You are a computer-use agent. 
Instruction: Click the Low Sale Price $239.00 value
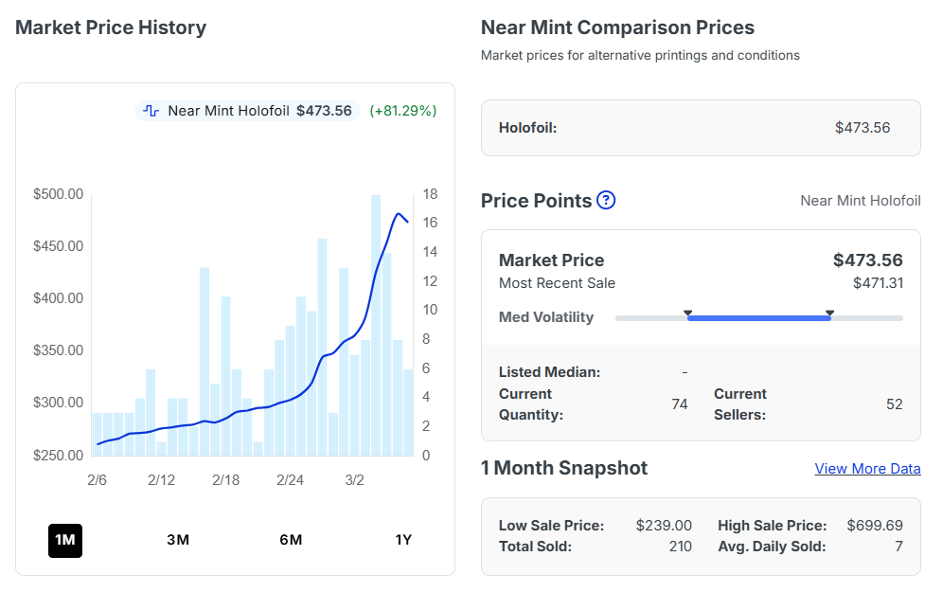tap(664, 526)
